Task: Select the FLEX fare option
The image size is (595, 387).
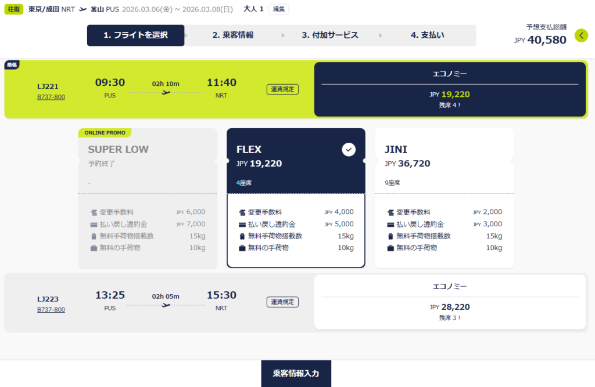Action: 296,162
